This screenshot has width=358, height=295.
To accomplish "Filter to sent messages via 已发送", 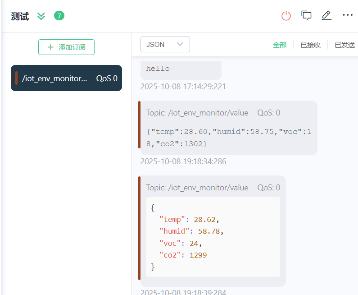I will [344, 45].
